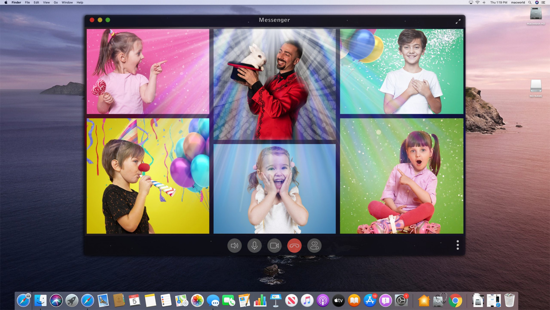This screenshot has height=310, width=550.
Task: Open the three-dot more options menu
Action: tap(457, 245)
